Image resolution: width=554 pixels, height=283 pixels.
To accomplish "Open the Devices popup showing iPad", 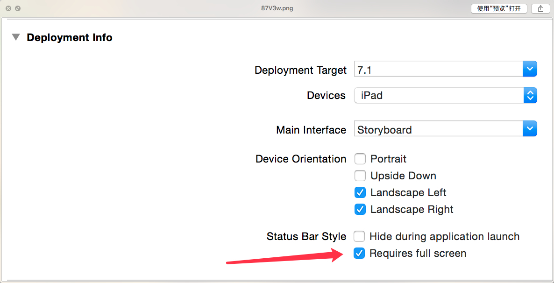I will click(x=445, y=95).
